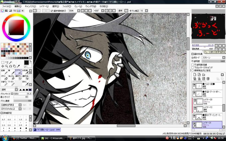The height and width of the screenshot is (141, 226).
Task: Create a new linework layer
Action: click(199, 75)
